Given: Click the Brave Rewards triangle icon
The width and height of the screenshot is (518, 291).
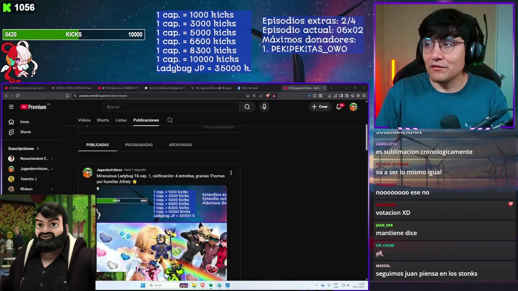Looking at the screenshot, I should pos(274,96).
